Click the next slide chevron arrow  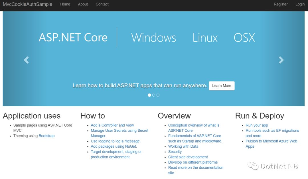point(281,60)
